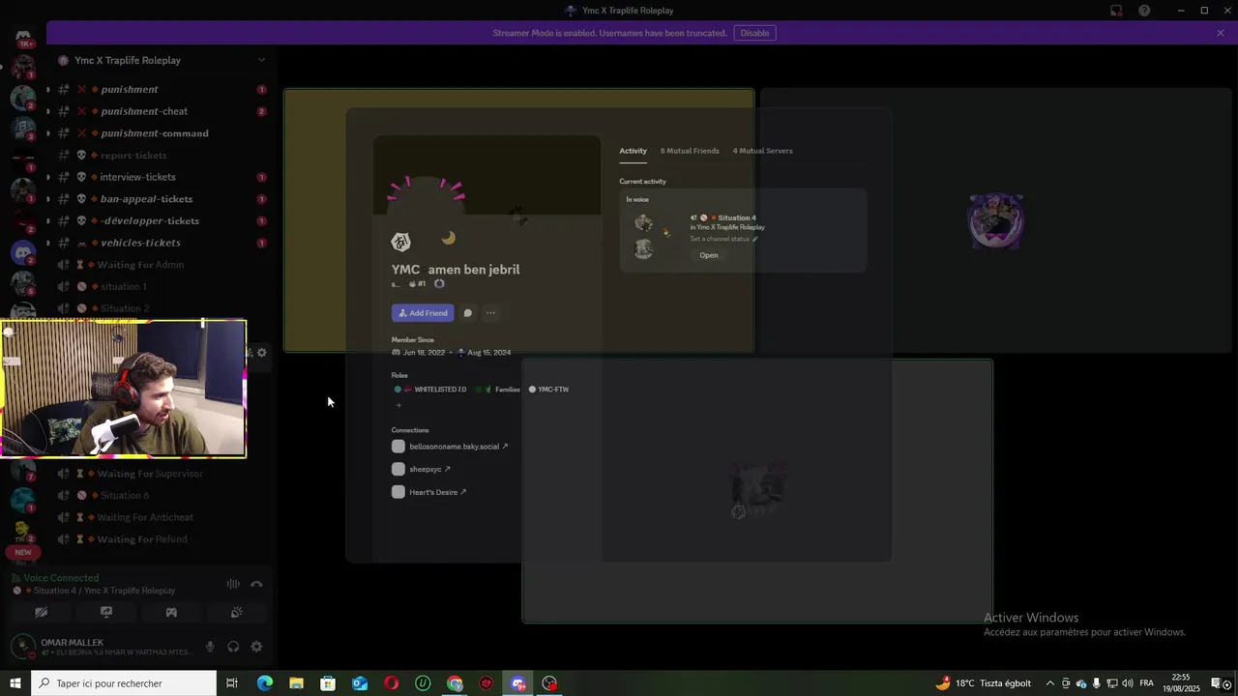This screenshot has width=1238, height=696.
Task: Open Task View on the taskbar
Action: pos(232,683)
